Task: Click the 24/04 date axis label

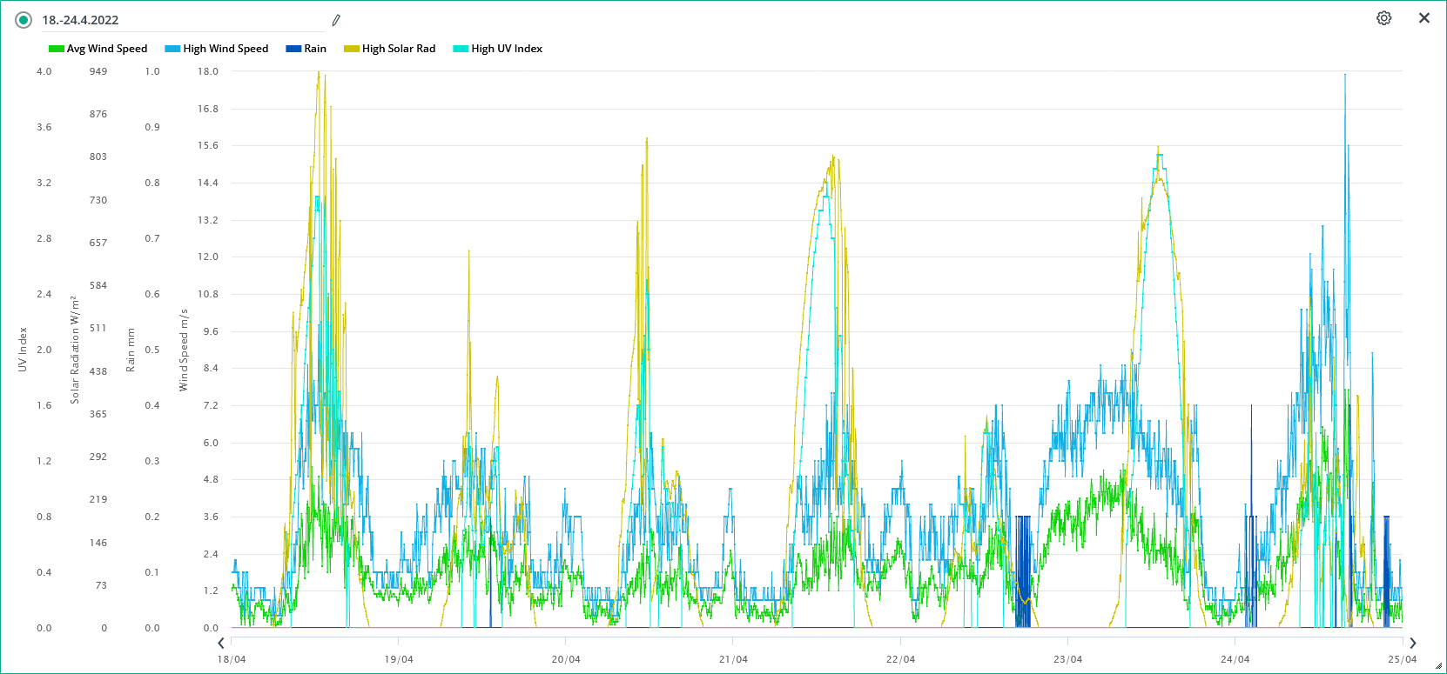Action: pos(1235,659)
